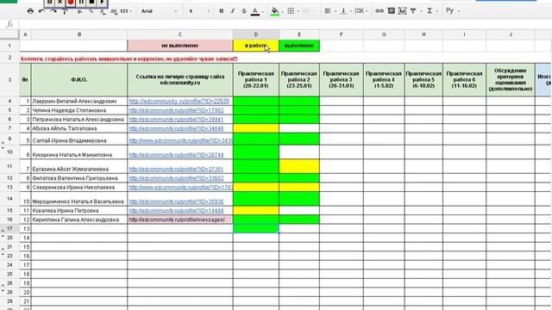This screenshot has height=310, width=552.
Task: Increase decimal places
Action: point(114,11)
